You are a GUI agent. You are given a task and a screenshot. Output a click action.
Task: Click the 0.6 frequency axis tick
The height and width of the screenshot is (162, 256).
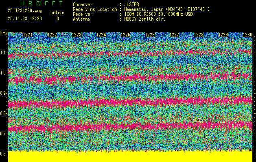click(x=4, y=154)
